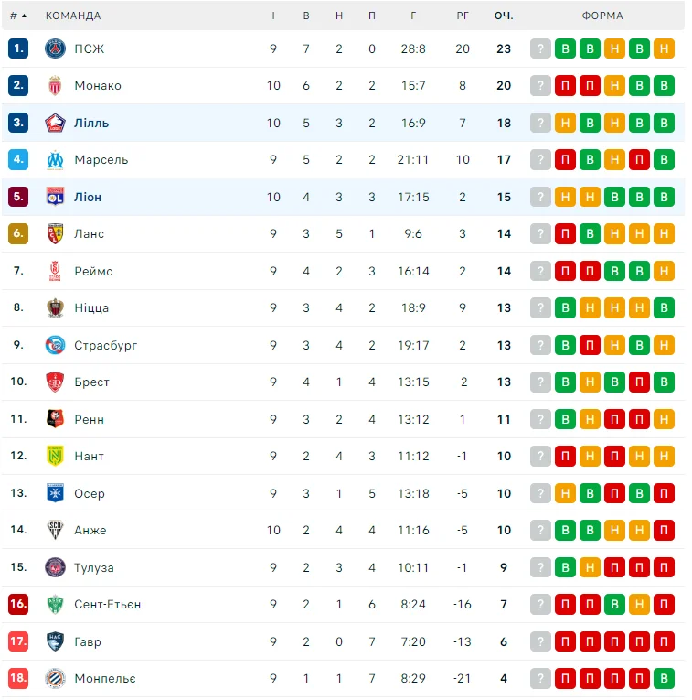Open the Страсбург team link
Image resolution: width=692 pixels, height=700 pixels.
tap(106, 345)
